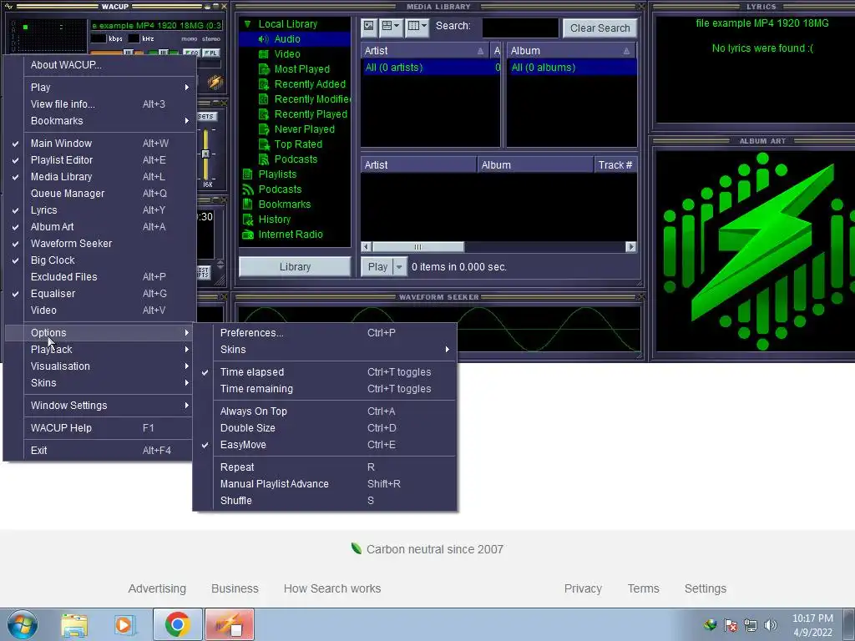Expand the Bookmarks submenu in the context menu
This screenshot has width=855, height=641.
tap(99, 121)
